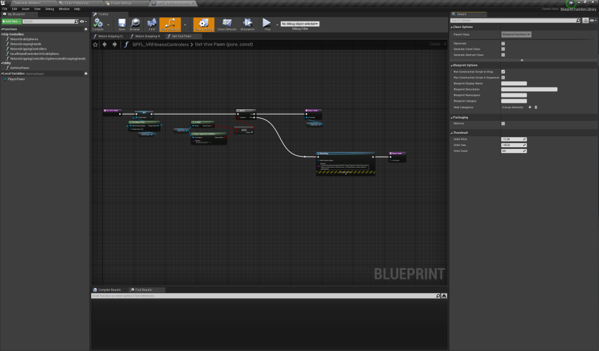599x351 pixels.
Task: Uncheck Run Construction Script on Drag
Action: click(x=503, y=72)
